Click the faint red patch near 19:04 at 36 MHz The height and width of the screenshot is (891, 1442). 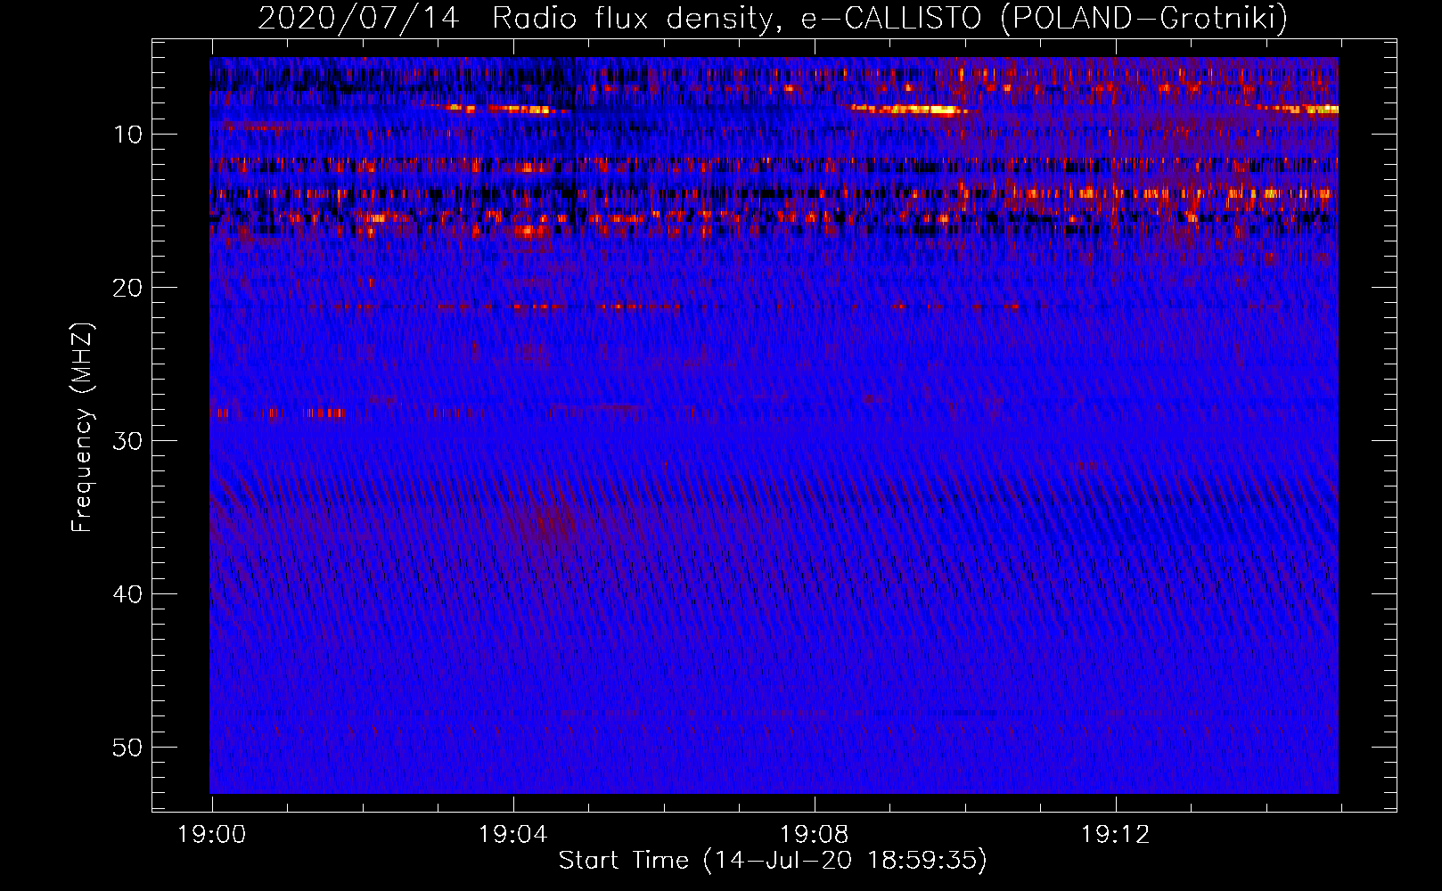click(x=545, y=524)
